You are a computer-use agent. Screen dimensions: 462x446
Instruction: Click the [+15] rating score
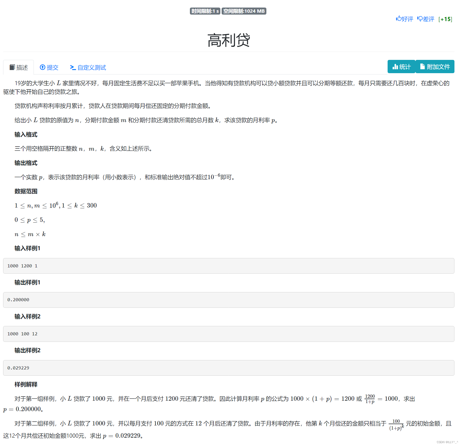[x=445, y=19]
